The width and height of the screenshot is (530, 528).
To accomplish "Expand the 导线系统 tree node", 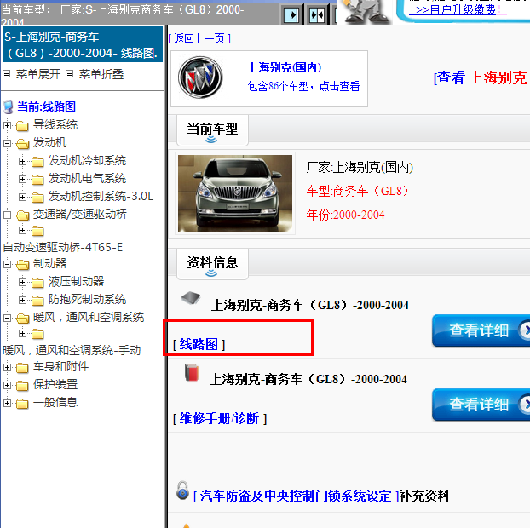I will pyautogui.click(x=7, y=126).
